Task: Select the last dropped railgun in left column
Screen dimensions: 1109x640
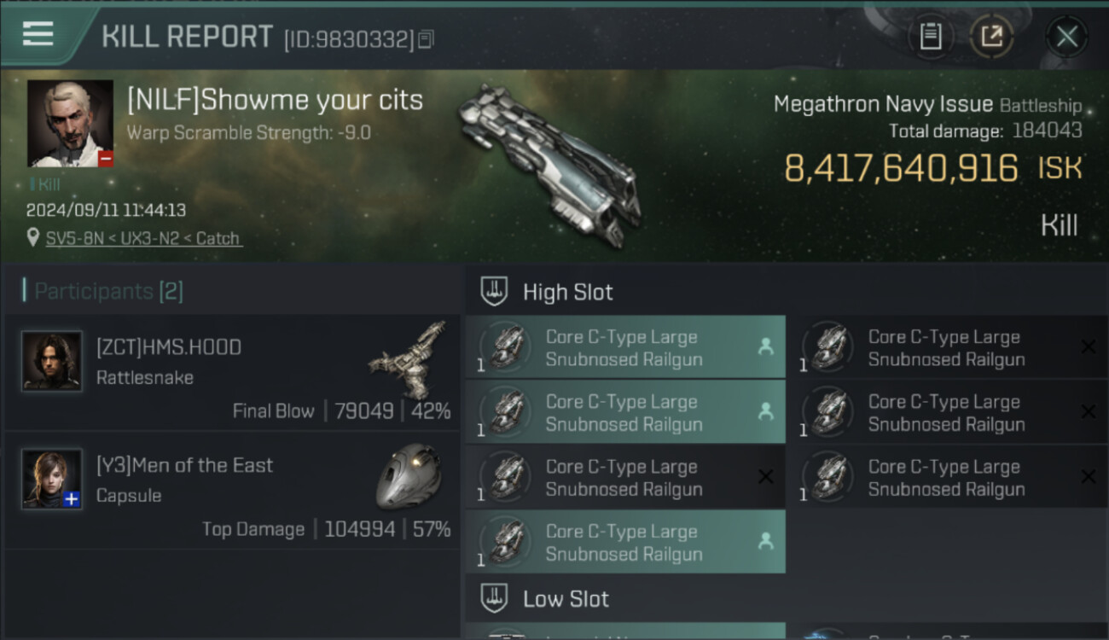Action: coord(625,542)
